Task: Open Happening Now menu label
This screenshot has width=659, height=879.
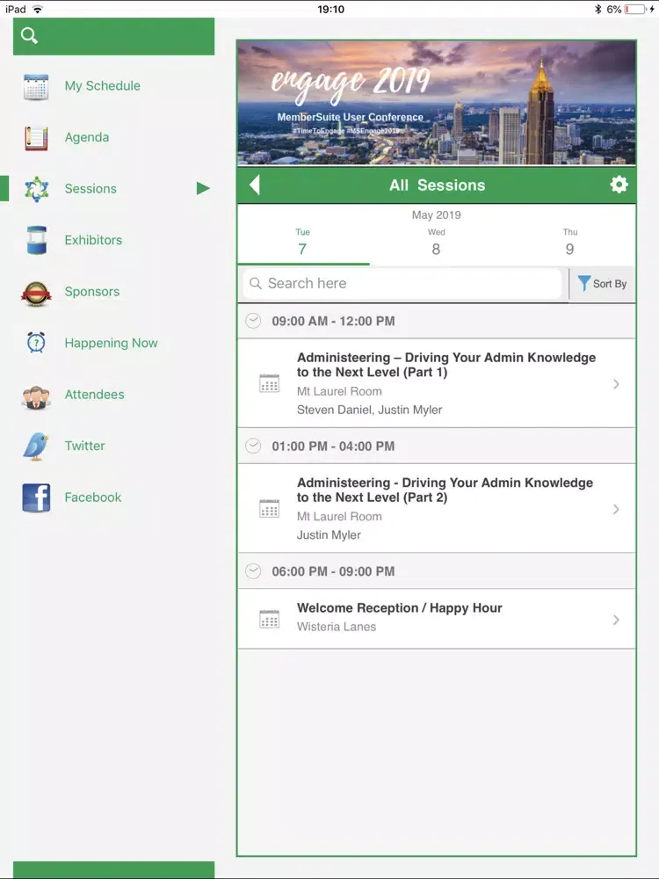Action: (x=111, y=343)
